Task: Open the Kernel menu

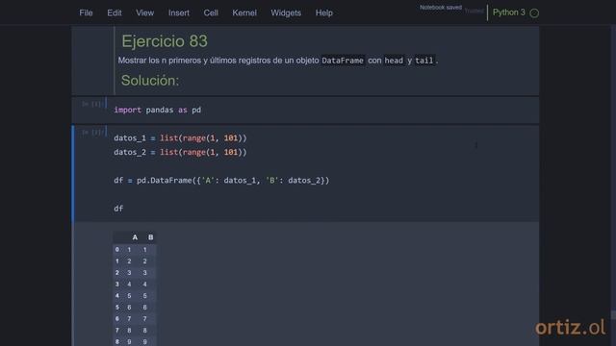Action: coord(244,12)
